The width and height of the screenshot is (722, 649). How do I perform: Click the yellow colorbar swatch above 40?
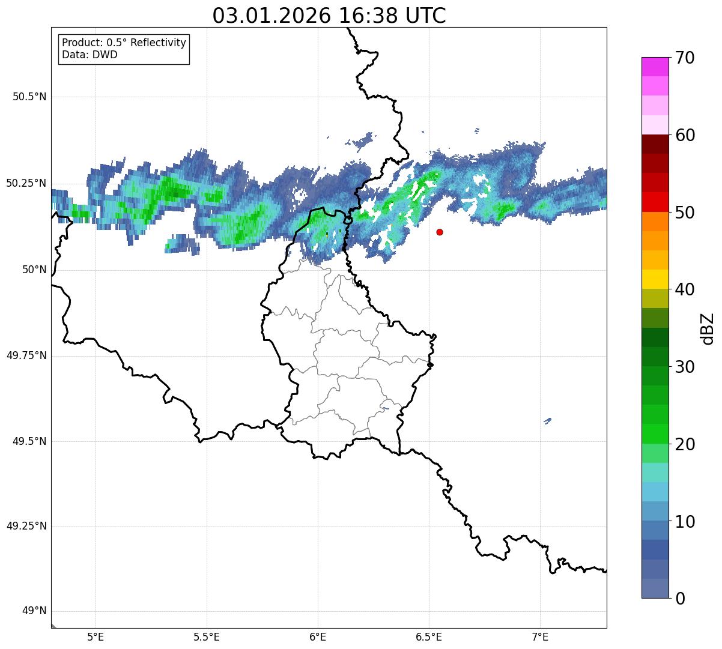(655, 279)
